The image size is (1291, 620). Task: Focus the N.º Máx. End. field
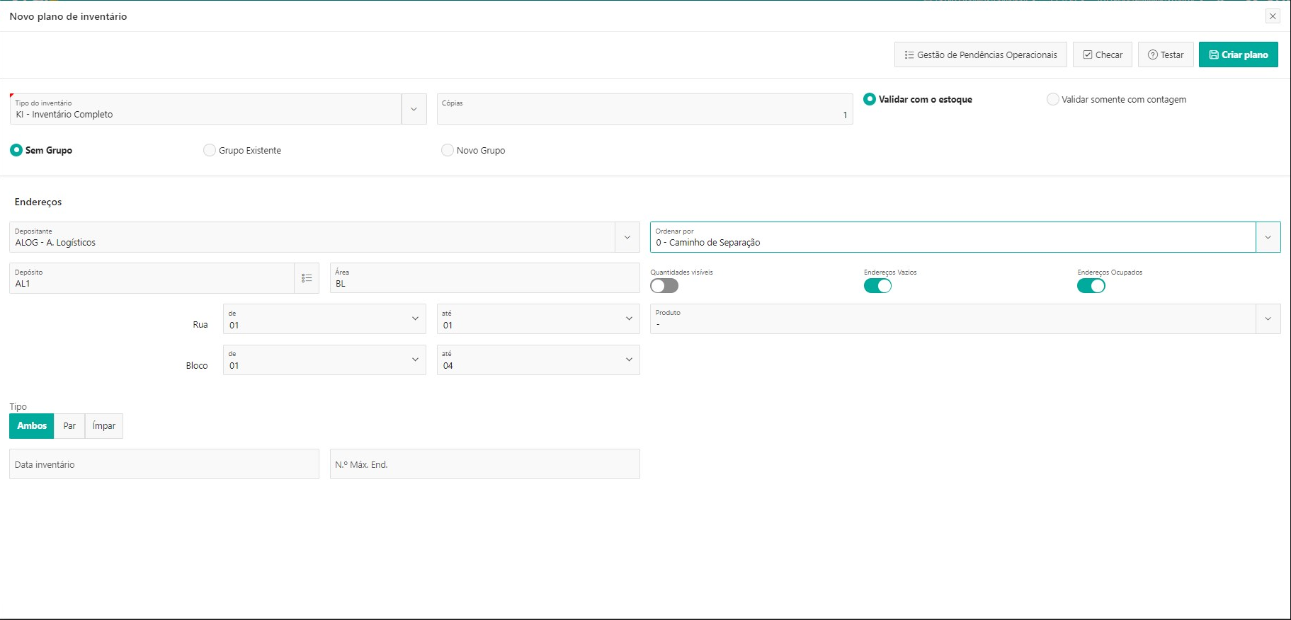(484, 464)
